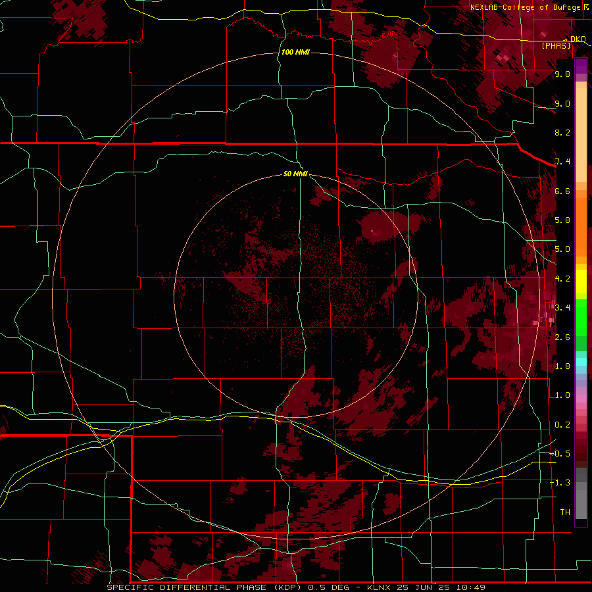Screen dimensions: 592x592
Task: Click the 9.8 scale value
Action: 562,74
